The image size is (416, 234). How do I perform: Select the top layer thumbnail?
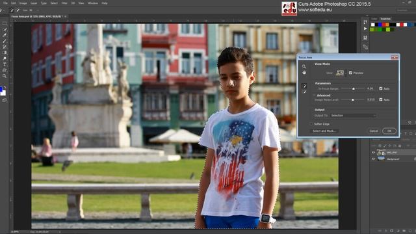click(x=381, y=152)
